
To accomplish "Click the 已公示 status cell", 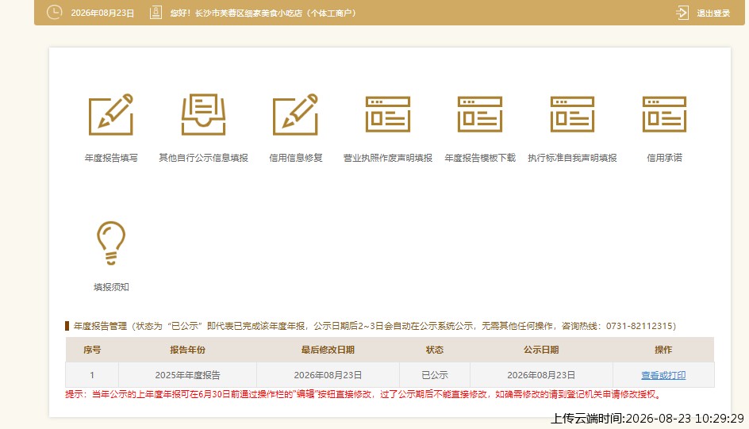I will click(435, 375).
